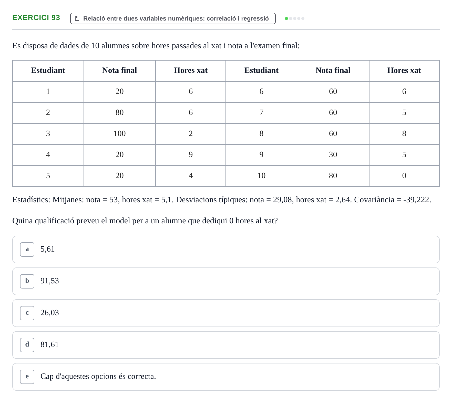Select answer option a 5,61
Viewport: 452px width, 403px height.
226,249
